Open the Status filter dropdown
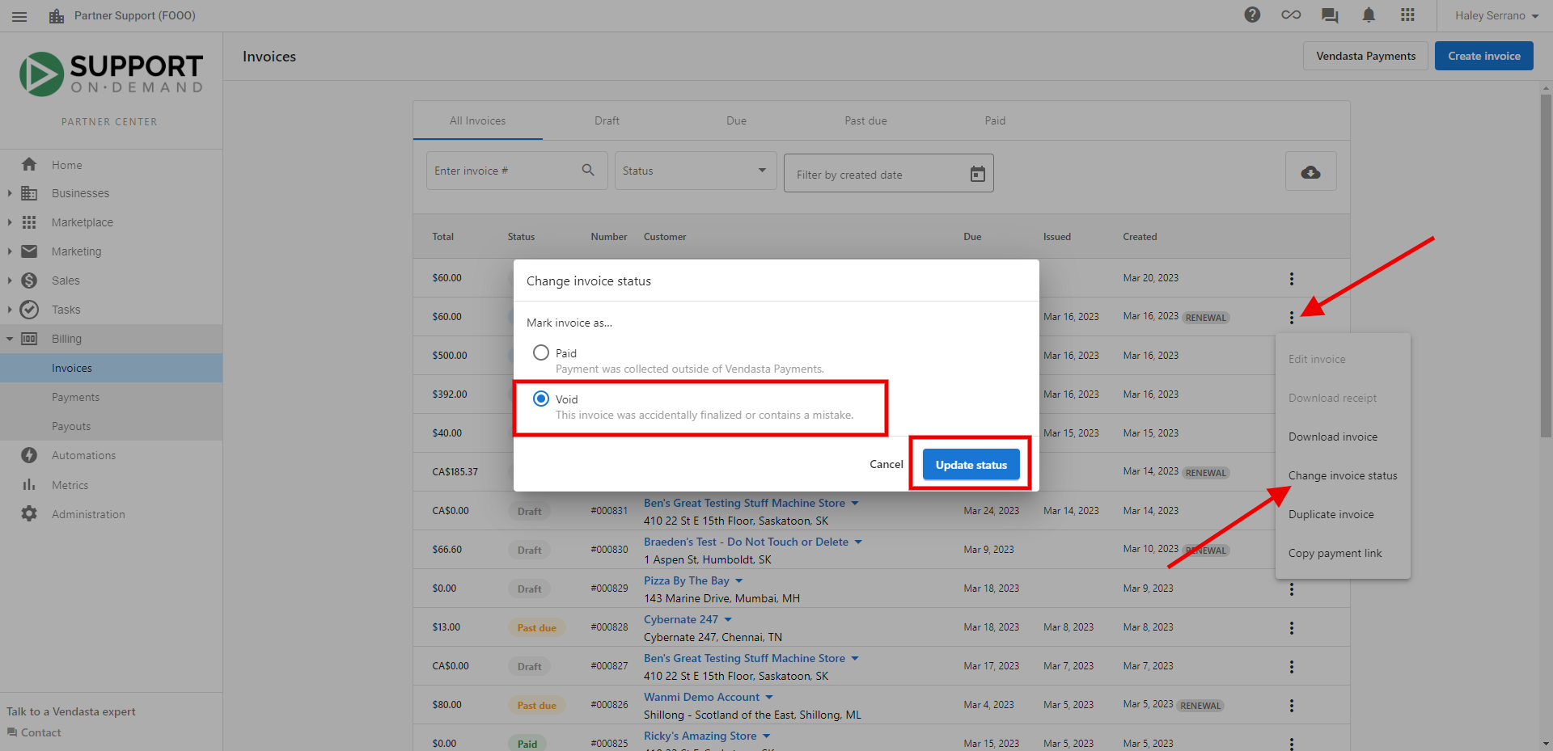 (696, 171)
